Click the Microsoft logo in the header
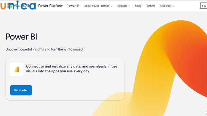The width and height of the screenshot is (207, 116). tap(18, 6)
